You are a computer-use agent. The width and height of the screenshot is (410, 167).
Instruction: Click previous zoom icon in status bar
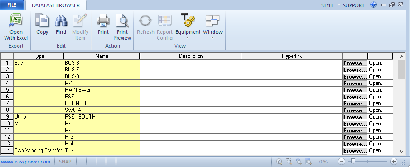[x=298, y=162]
